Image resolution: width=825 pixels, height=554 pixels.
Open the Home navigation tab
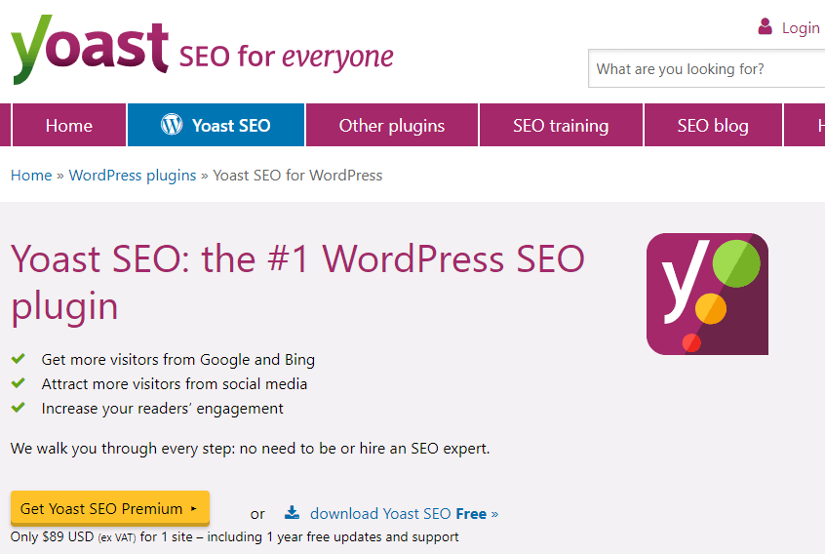pyautogui.click(x=68, y=125)
